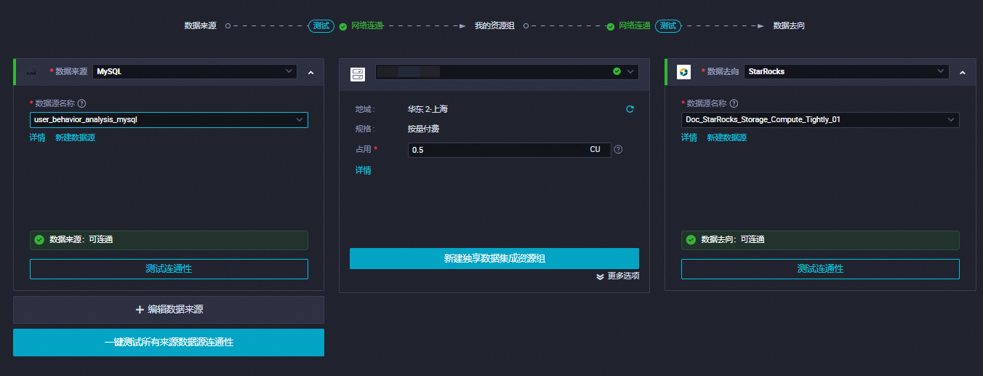Click the left 网络连通 status text
983x376 pixels.
click(x=366, y=25)
